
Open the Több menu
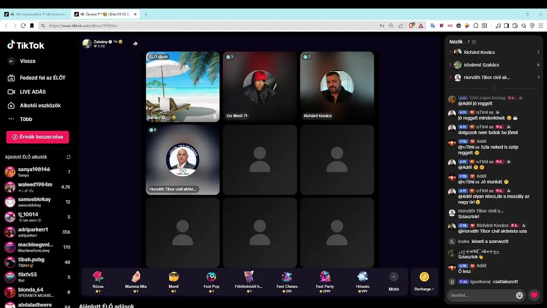click(x=20, y=119)
